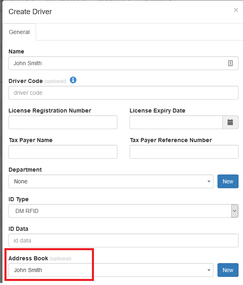Click the Tax Payer Reference Number field
The image size is (243, 285).
pyautogui.click(x=184, y=152)
